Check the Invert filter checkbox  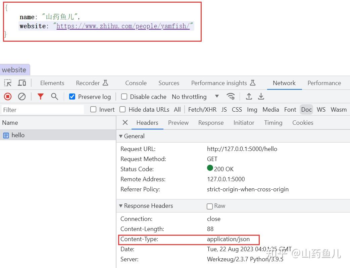pyautogui.click(x=93, y=109)
